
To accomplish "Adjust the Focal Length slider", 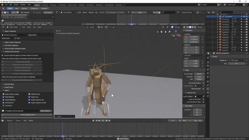I will coord(199,74).
